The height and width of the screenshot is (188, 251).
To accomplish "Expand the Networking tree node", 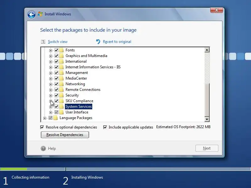I will click(51, 84).
